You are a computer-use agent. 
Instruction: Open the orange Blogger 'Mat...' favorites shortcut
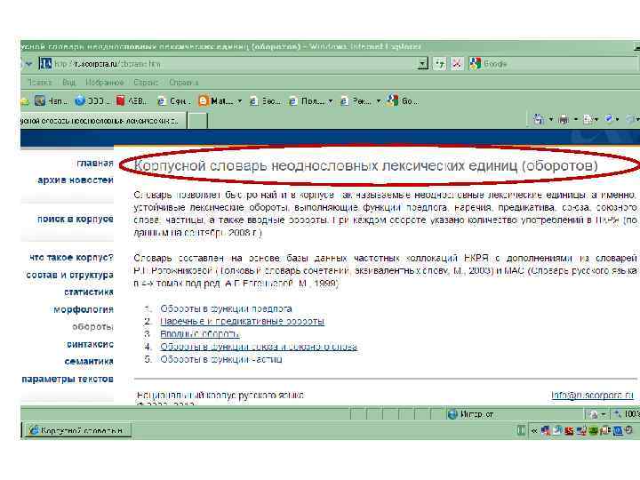click(215, 100)
